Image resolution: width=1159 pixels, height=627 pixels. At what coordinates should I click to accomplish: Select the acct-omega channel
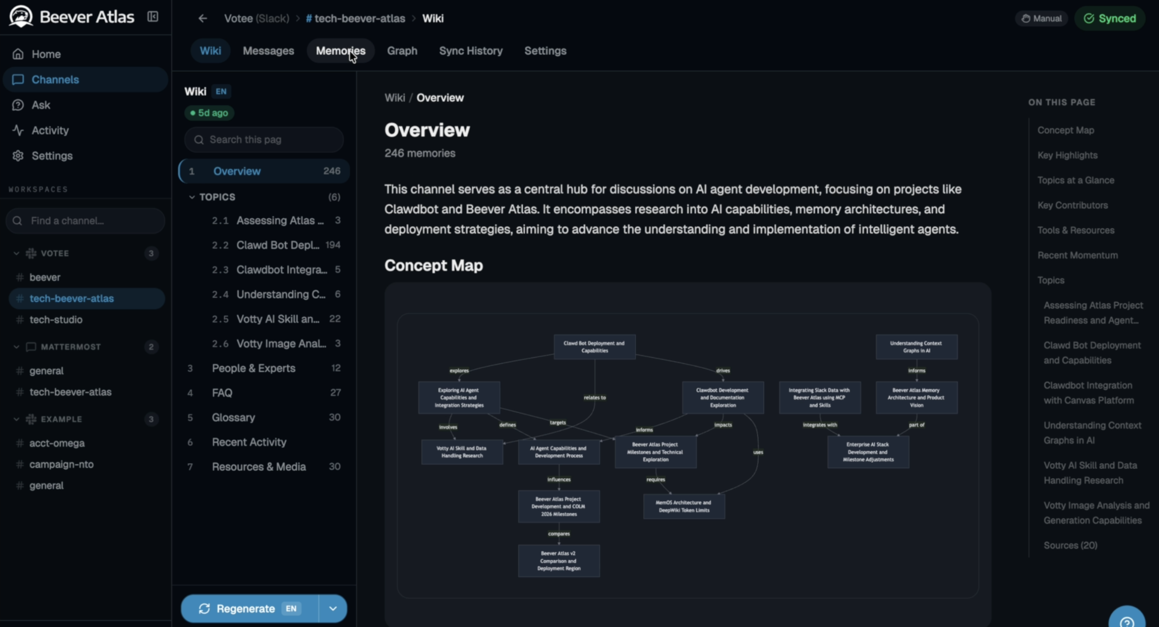[x=86, y=443]
